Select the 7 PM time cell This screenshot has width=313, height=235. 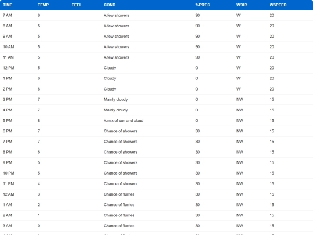pyautogui.click(x=8, y=142)
